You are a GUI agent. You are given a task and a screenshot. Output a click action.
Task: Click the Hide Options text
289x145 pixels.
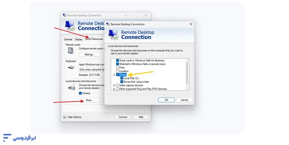pos(75,117)
